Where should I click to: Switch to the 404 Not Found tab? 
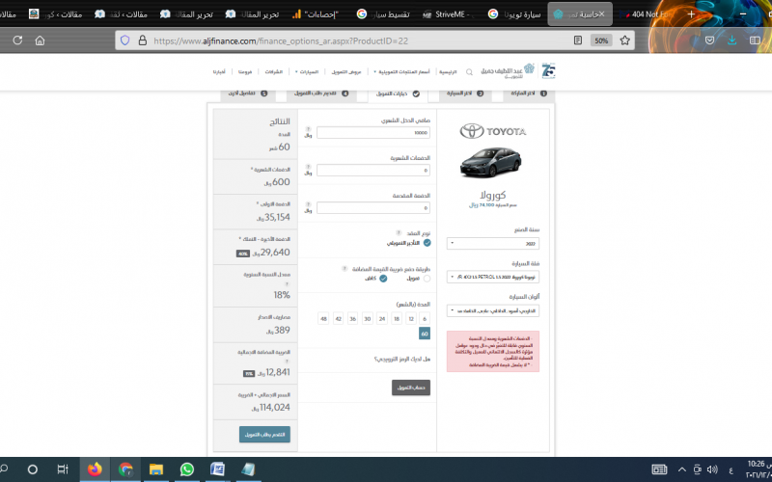tap(645, 14)
